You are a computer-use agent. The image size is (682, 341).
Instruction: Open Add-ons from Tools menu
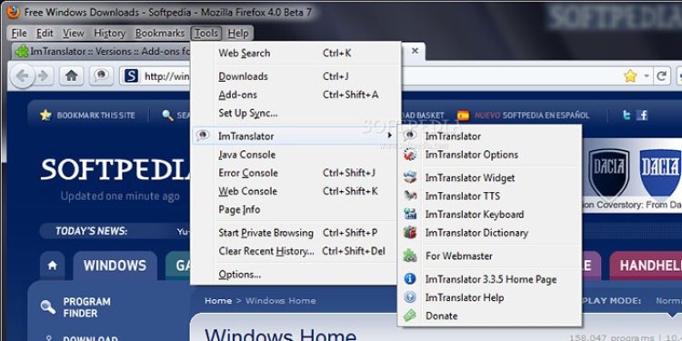[296, 95]
